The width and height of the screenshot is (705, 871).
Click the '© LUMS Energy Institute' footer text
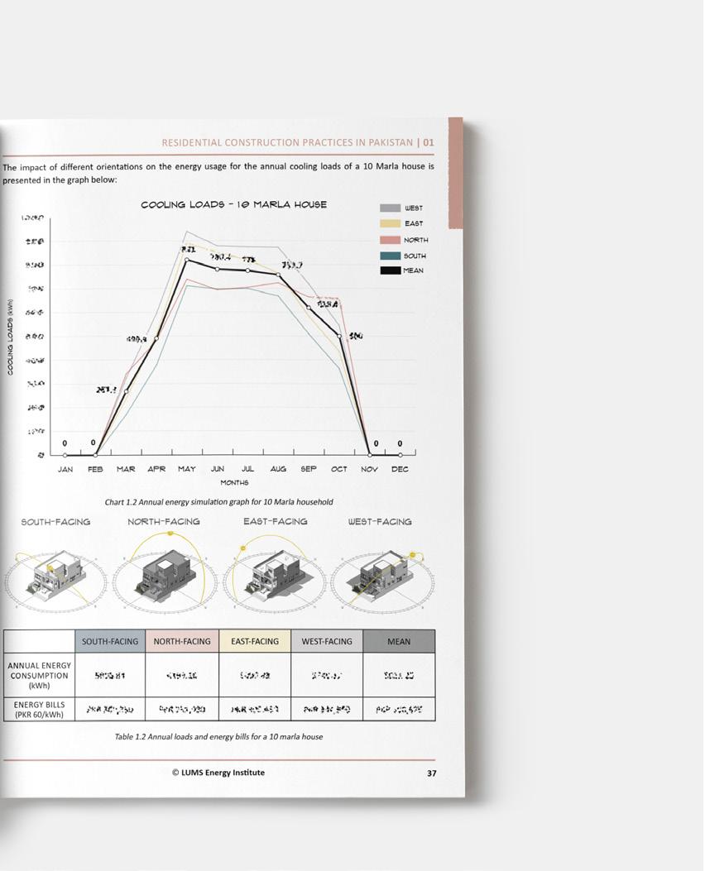tap(218, 772)
